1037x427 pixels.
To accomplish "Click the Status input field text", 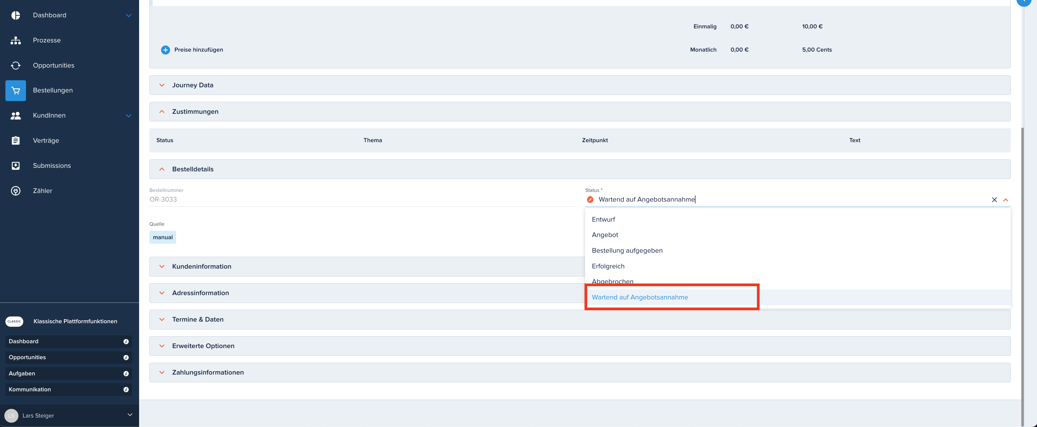I will coord(647,199).
